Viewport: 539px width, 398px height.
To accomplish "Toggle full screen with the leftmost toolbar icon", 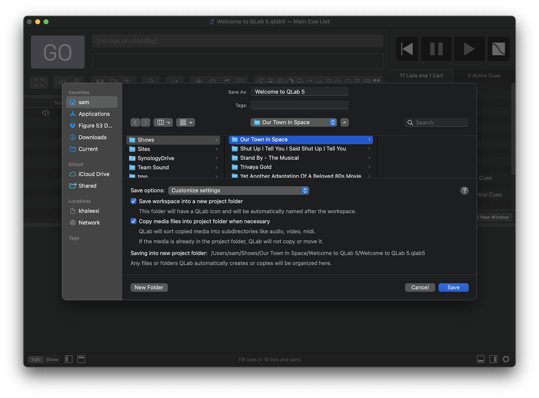I will click(38, 82).
